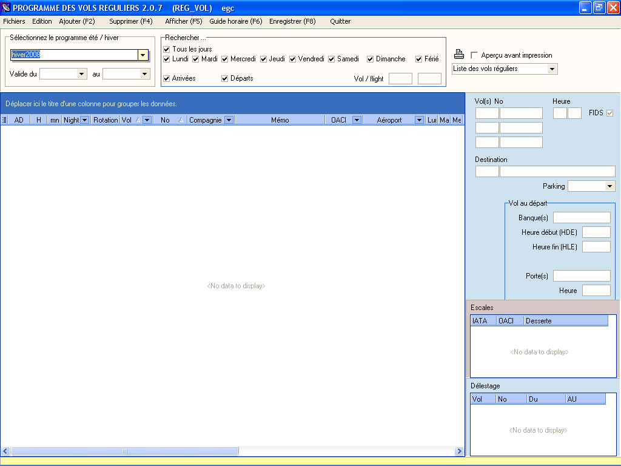Open the Fichiers menu
Image resolution: width=621 pixels, height=466 pixels.
click(15, 21)
